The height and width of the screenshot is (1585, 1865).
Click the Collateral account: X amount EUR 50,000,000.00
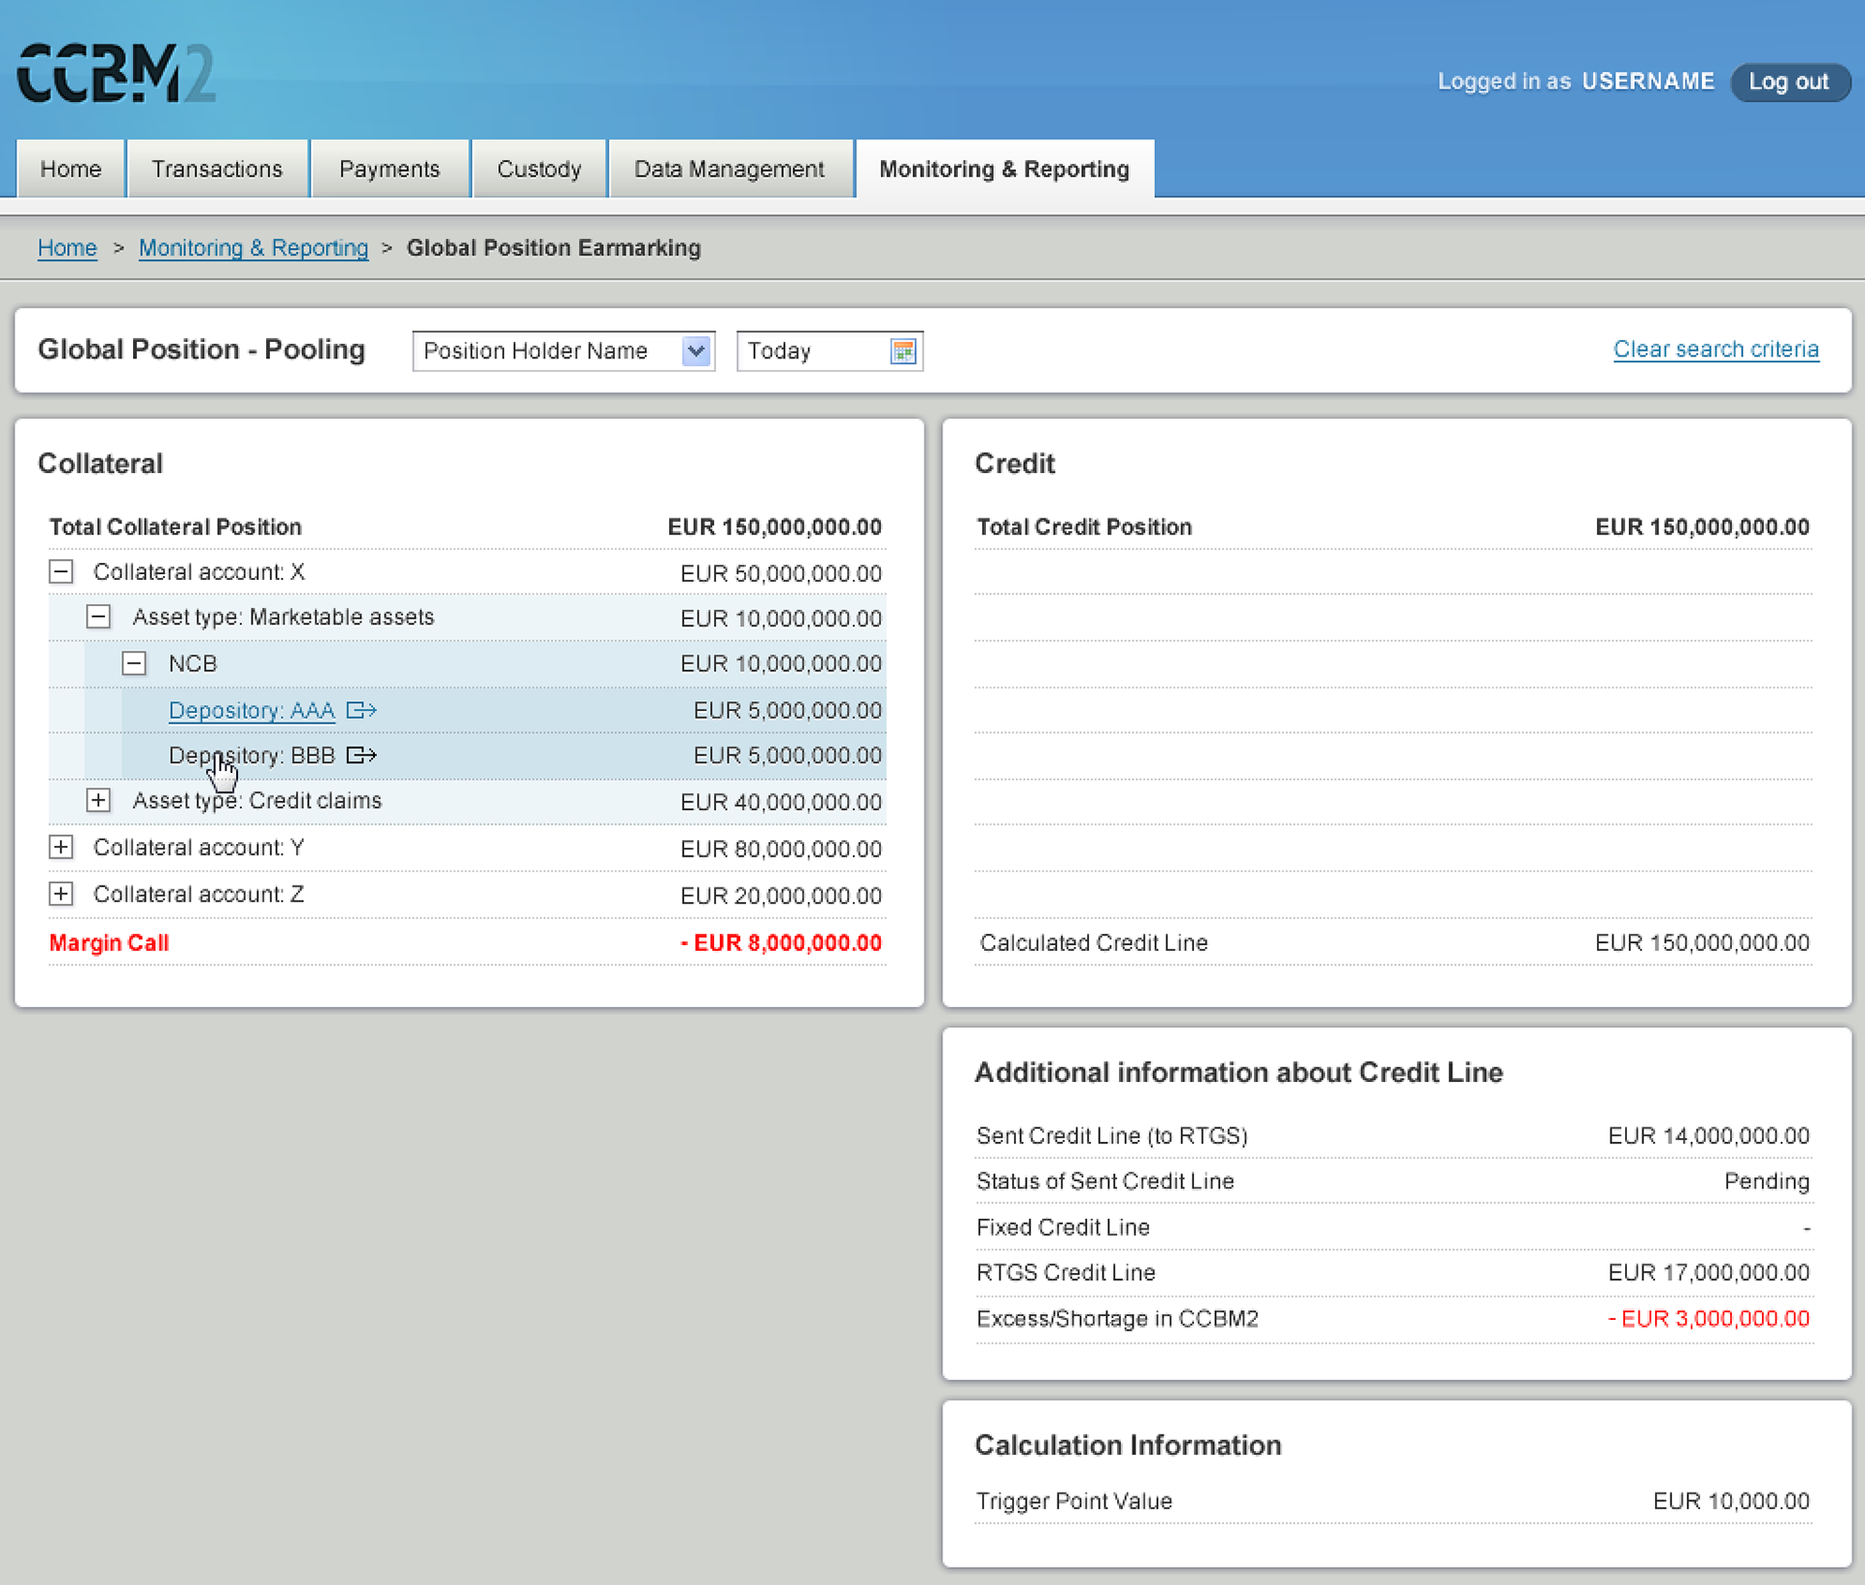pos(781,574)
